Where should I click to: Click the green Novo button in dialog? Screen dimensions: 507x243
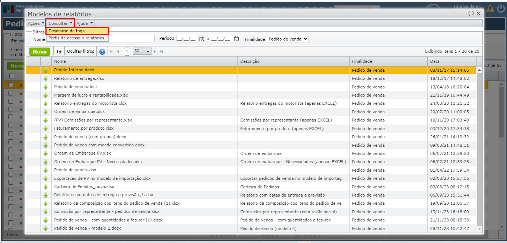coord(39,52)
